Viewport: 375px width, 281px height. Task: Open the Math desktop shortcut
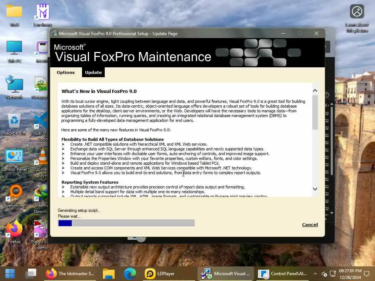42,52
